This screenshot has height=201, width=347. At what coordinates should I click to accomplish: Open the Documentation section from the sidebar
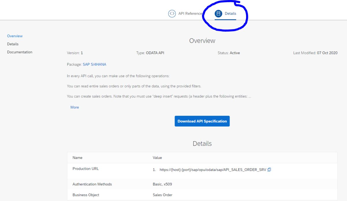pyautogui.click(x=20, y=52)
